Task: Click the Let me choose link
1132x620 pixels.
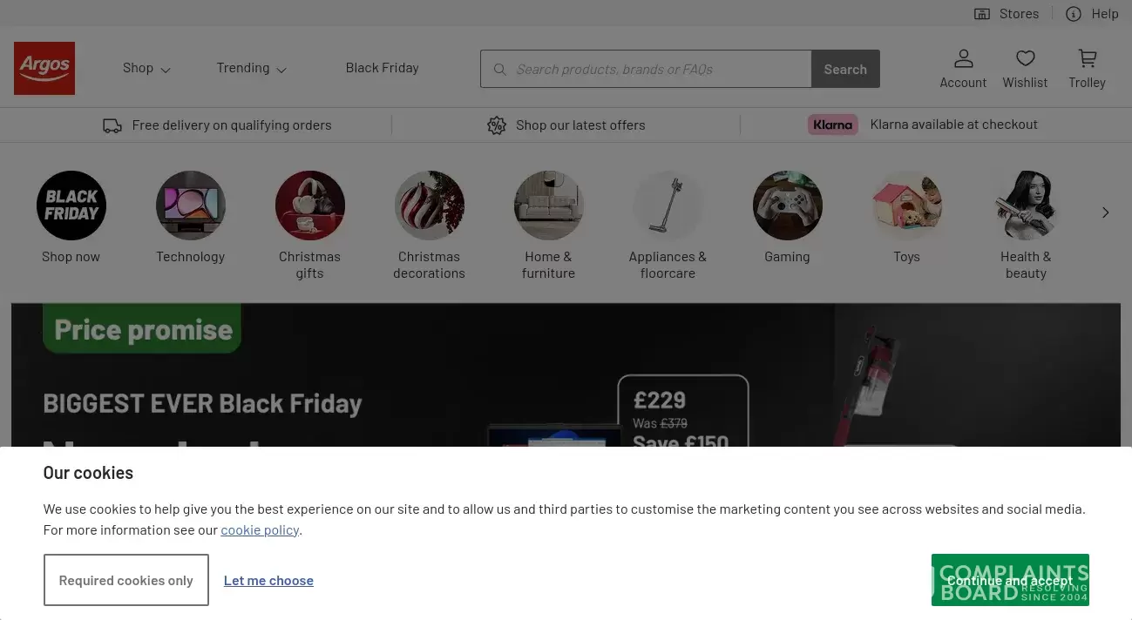Action: pyautogui.click(x=268, y=581)
